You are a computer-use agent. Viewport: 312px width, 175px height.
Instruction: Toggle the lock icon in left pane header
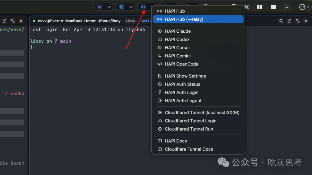[x=4, y=21]
